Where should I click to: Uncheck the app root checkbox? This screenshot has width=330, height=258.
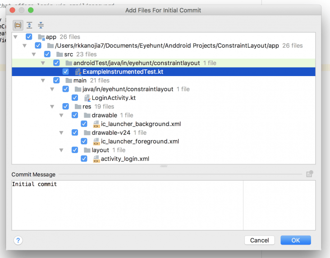coord(29,37)
